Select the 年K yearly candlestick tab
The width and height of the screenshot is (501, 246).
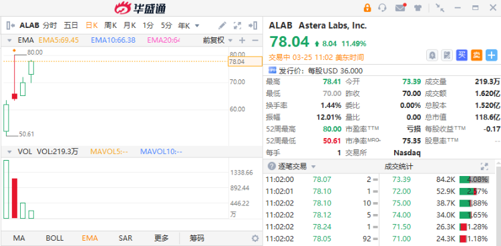click(x=184, y=25)
